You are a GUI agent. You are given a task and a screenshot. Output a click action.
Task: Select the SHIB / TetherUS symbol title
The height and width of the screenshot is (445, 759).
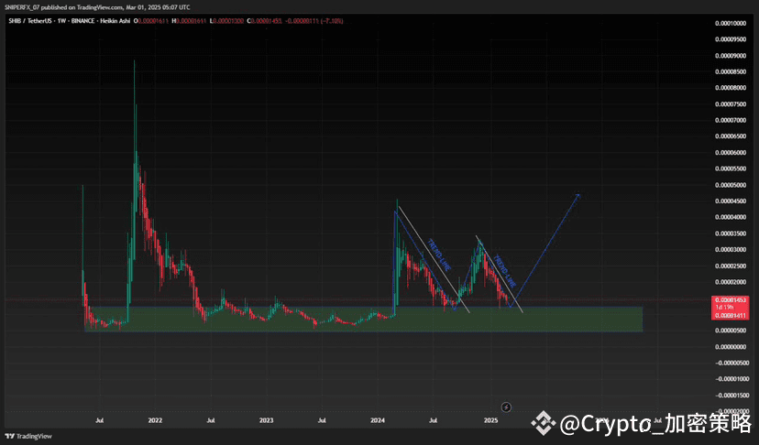coord(29,21)
